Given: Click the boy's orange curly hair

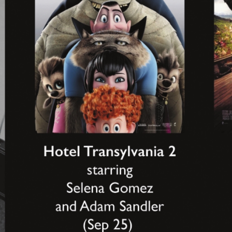Looking at the screenshot, I should point(112,104).
